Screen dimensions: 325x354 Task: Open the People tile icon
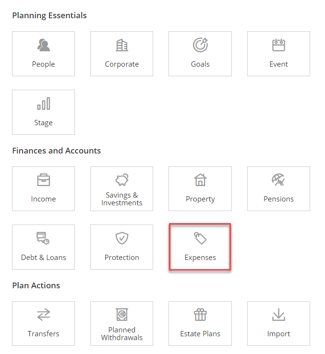point(43,45)
